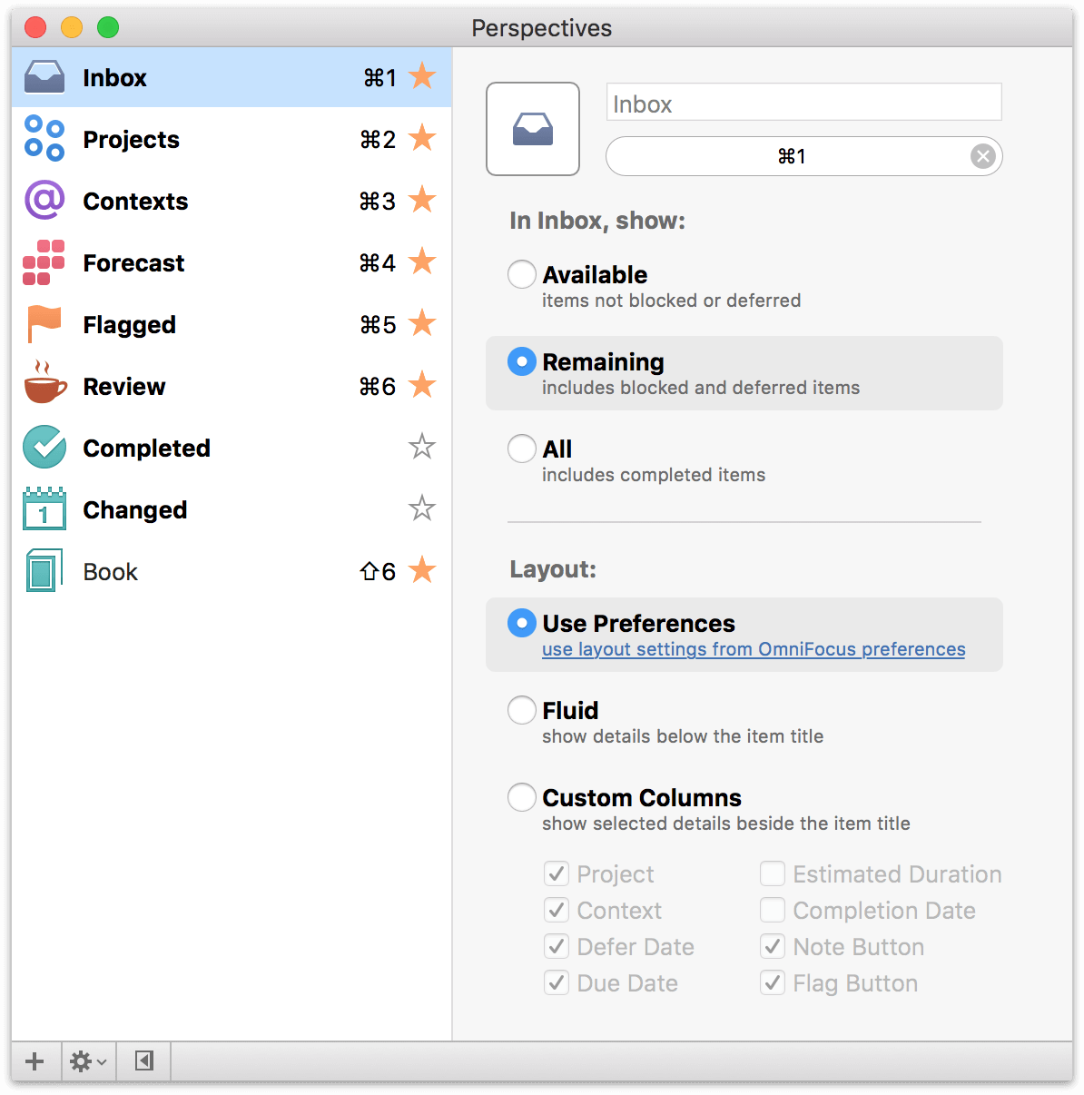This screenshot has width=1084, height=1095.
Task: Clear the ⌘1 shortcut with X button
Action: (x=982, y=156)
